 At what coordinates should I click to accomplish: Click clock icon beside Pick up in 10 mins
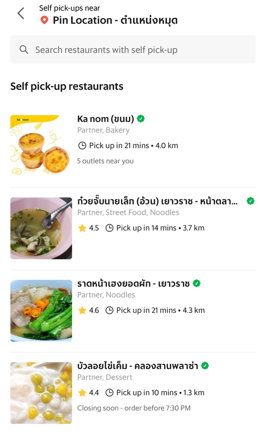[110, 393]
